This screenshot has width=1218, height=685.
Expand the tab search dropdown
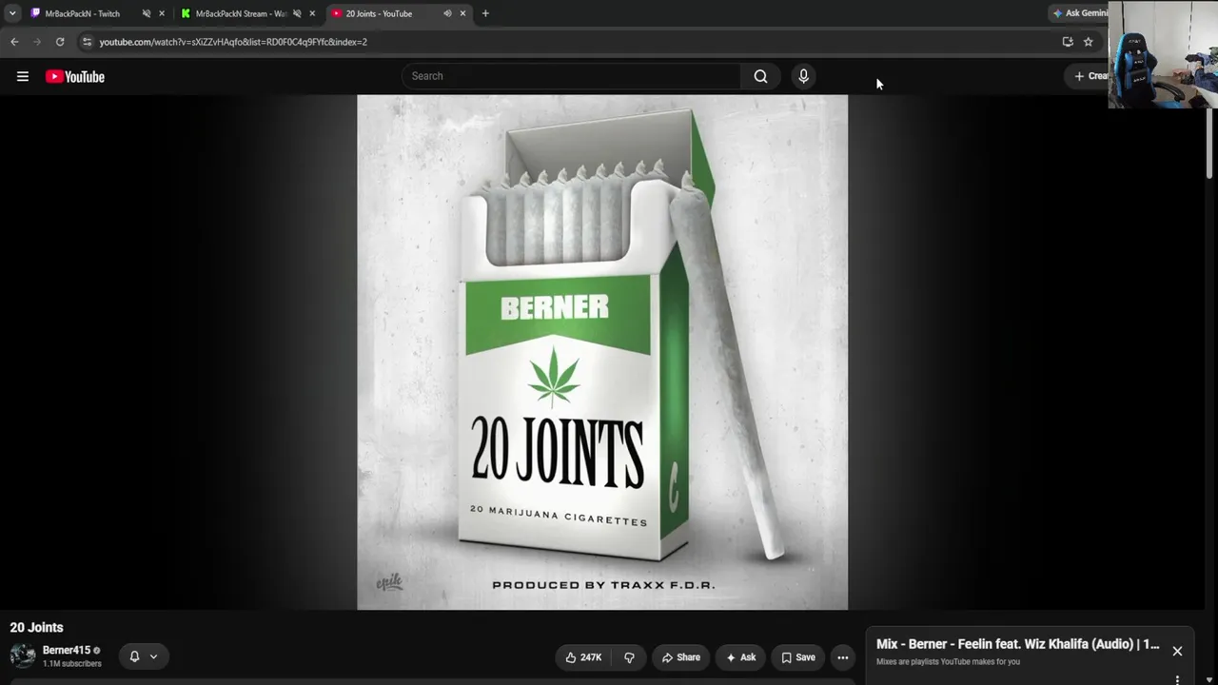(12, 13)
